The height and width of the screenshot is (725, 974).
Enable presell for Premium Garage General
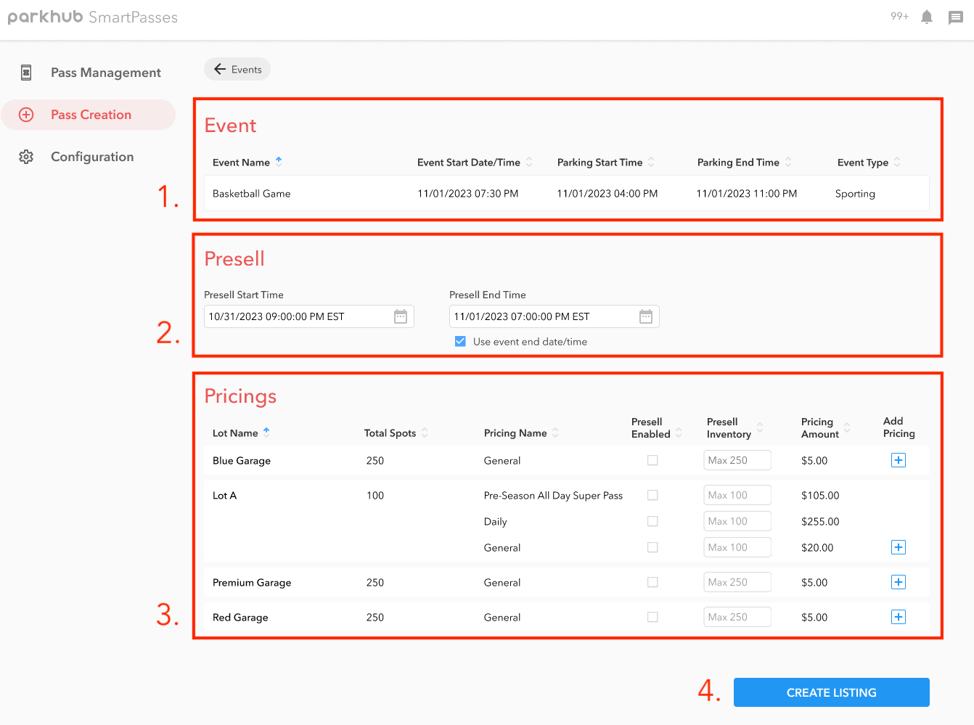[652, 582]
